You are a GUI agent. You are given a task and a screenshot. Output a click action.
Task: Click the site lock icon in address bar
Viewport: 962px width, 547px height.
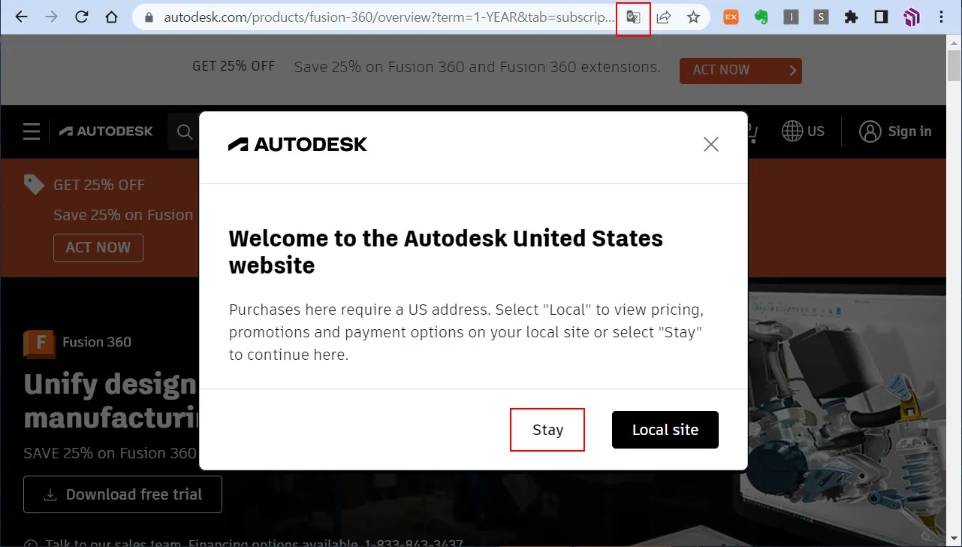tap(149, 17)
